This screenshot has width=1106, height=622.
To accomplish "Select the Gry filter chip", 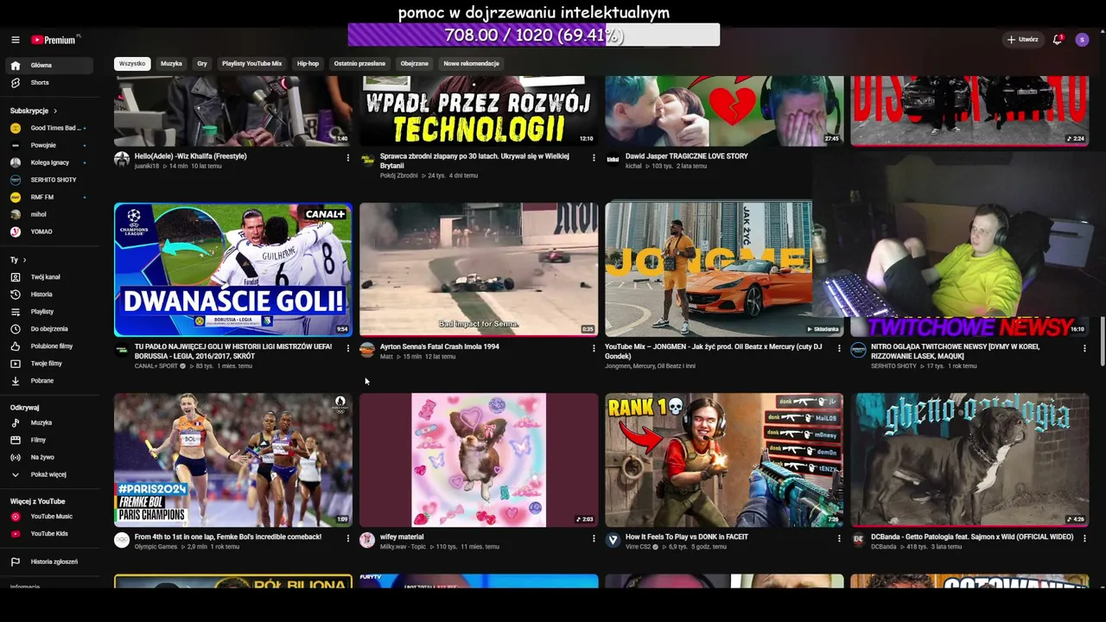I will point(202,64).
